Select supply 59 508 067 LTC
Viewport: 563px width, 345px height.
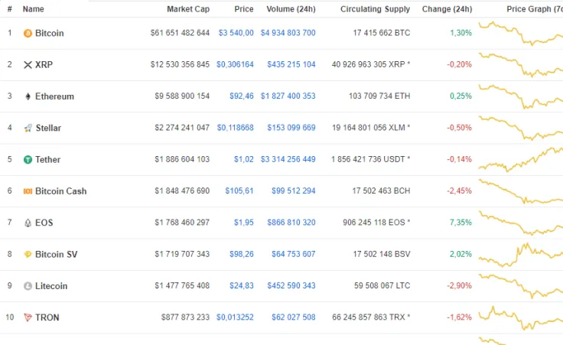coord(382,286)
